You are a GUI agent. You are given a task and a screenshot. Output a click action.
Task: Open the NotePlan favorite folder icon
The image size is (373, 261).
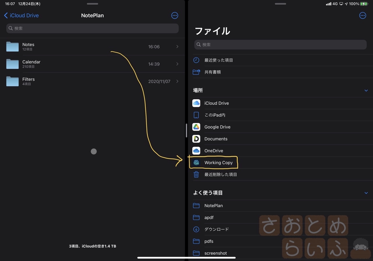(x=196, y=206)
